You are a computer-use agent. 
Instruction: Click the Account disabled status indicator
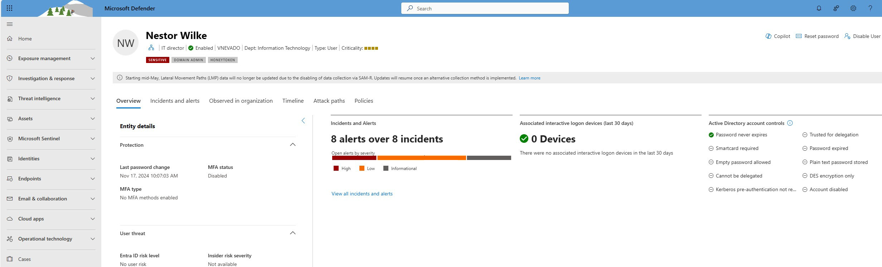tap(805, 189)
